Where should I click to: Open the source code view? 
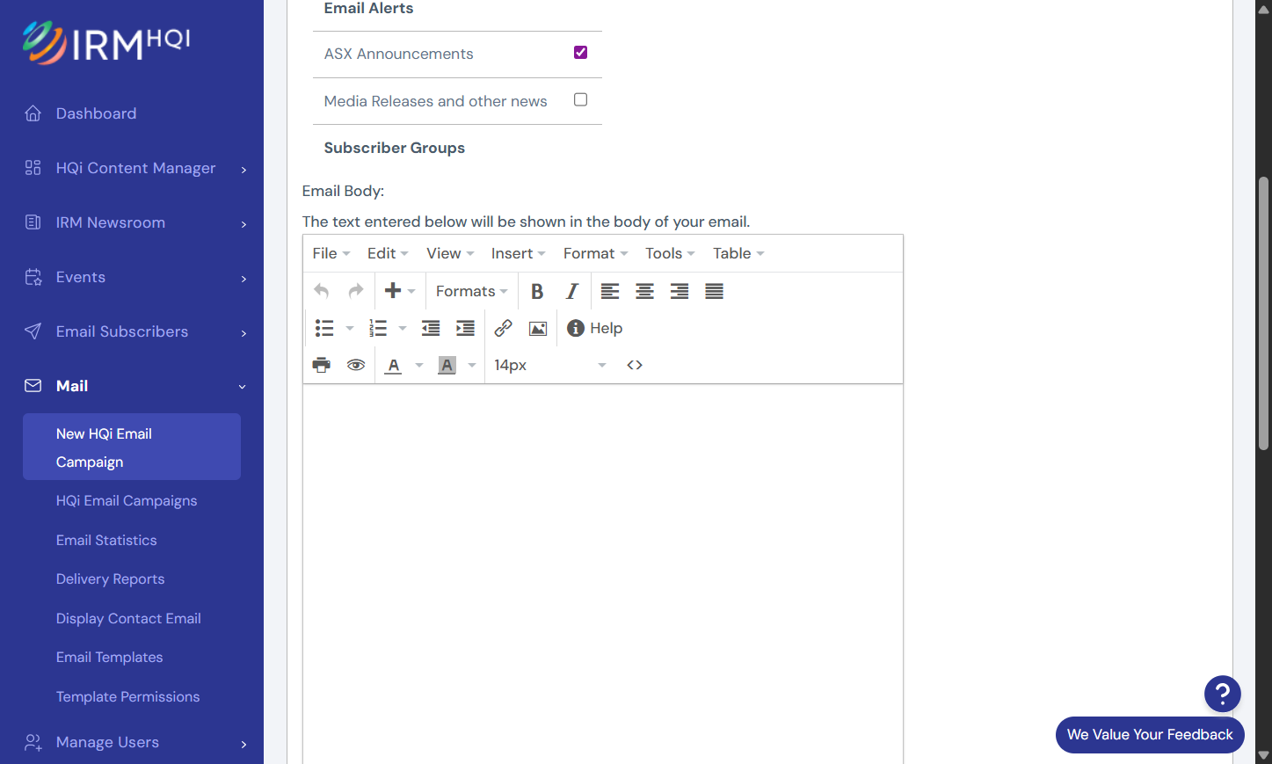click(635, 365)
